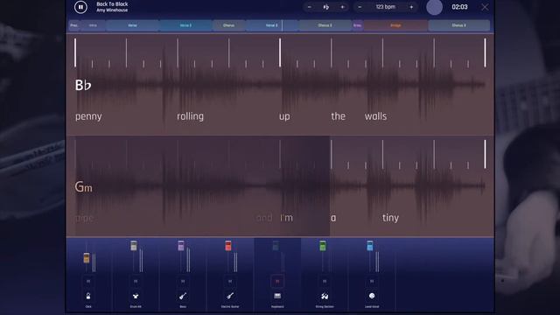560x315 pixels.
Task: Click the lyric word 'tiny'
Action: 391,218
